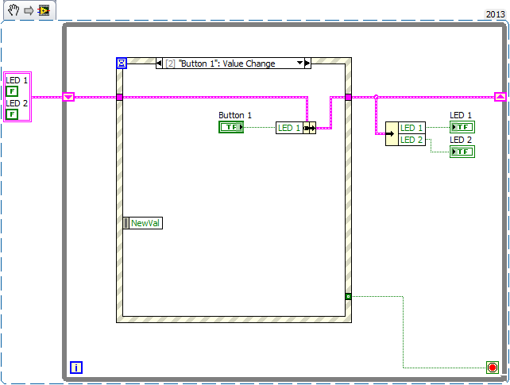This screenshot has height=385, width=510.
Task: Click the loop iteration terminal i
Action: point(76,368)
